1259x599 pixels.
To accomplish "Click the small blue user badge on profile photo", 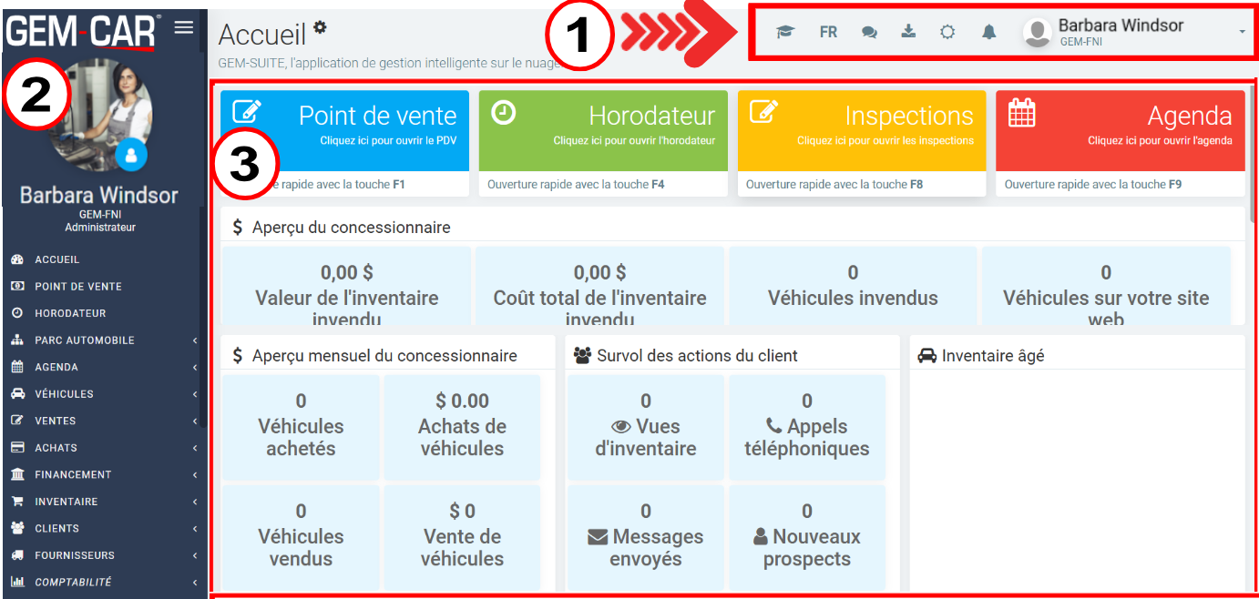I will tap(131, 156).
